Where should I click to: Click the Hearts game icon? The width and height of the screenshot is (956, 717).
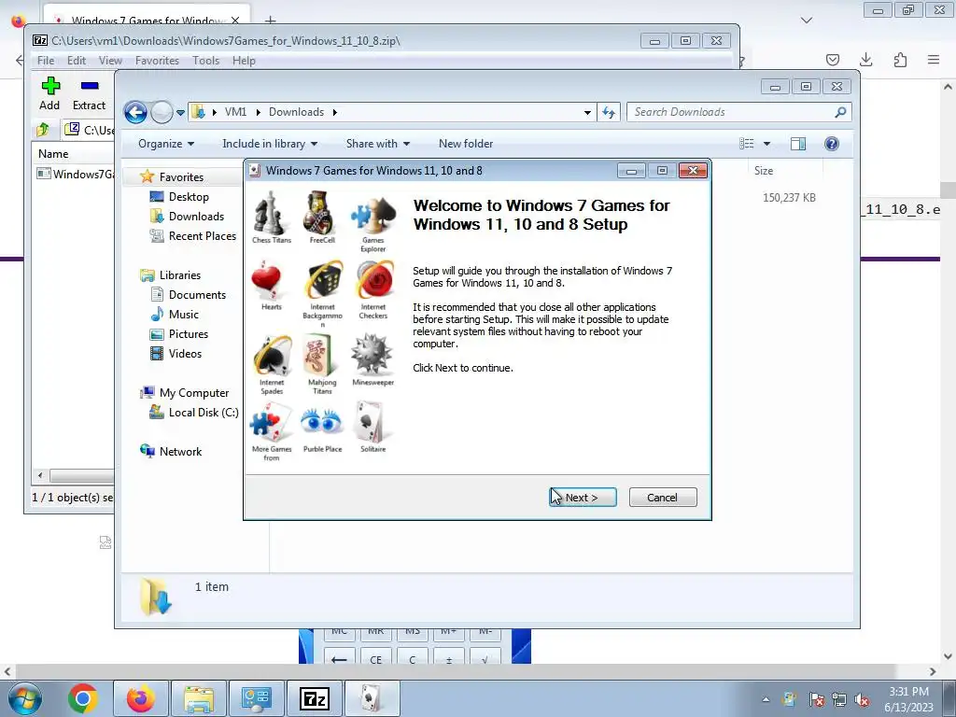(266, 280)
